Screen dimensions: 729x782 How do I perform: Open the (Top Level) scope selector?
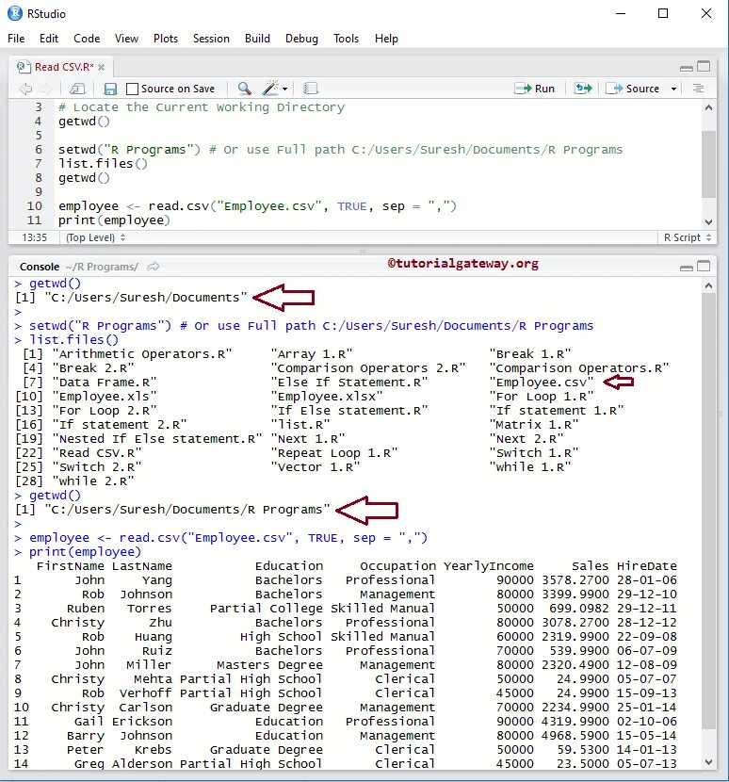pos(96,237)
